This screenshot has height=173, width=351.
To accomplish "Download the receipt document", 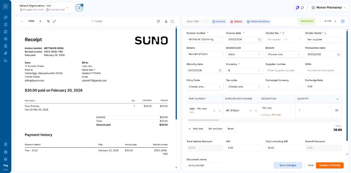I will pyautogui.click(x=166, y=21).
